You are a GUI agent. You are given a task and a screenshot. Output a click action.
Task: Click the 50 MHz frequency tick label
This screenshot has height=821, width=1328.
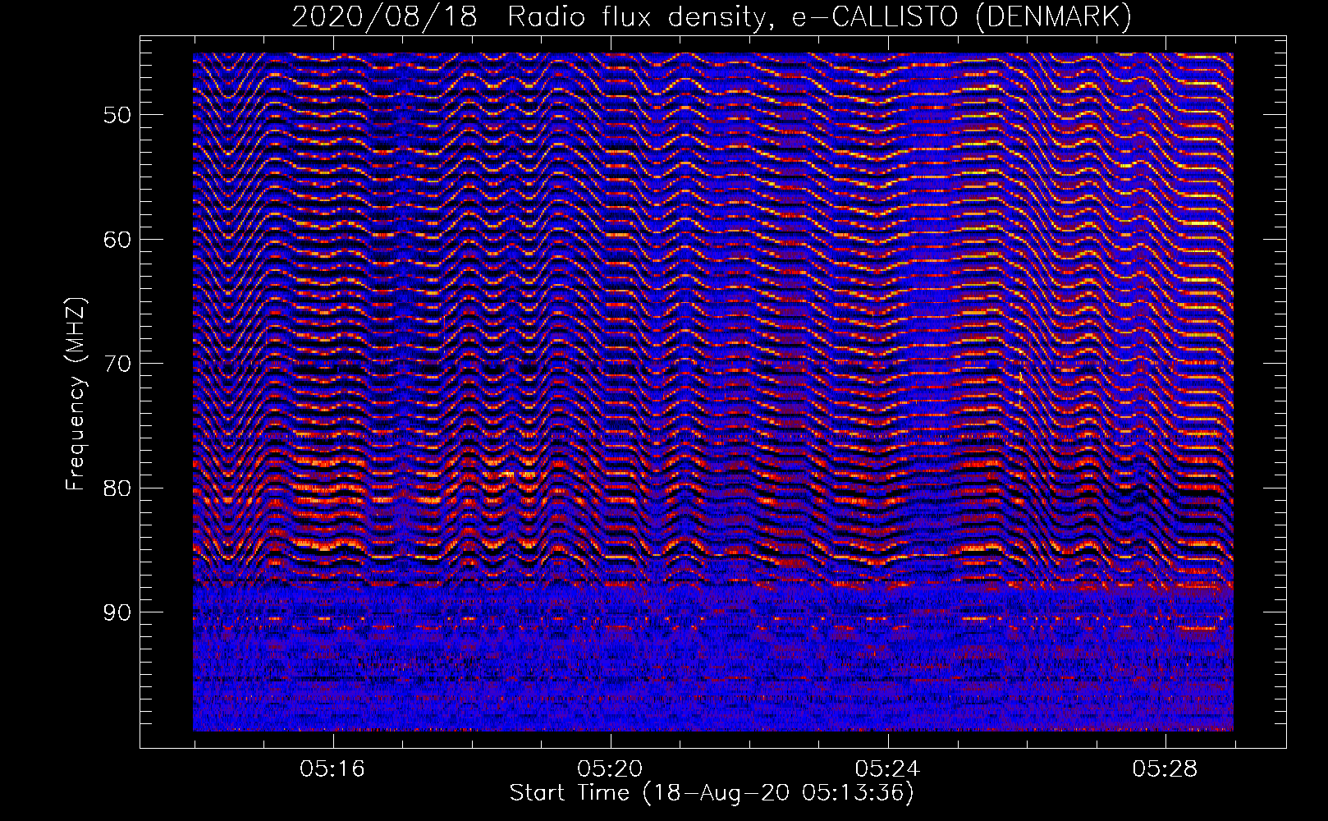click(117, 115)
